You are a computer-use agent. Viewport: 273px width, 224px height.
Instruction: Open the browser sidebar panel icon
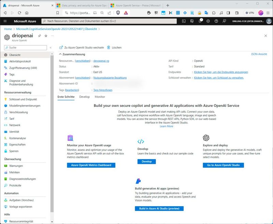click(228, 13)
